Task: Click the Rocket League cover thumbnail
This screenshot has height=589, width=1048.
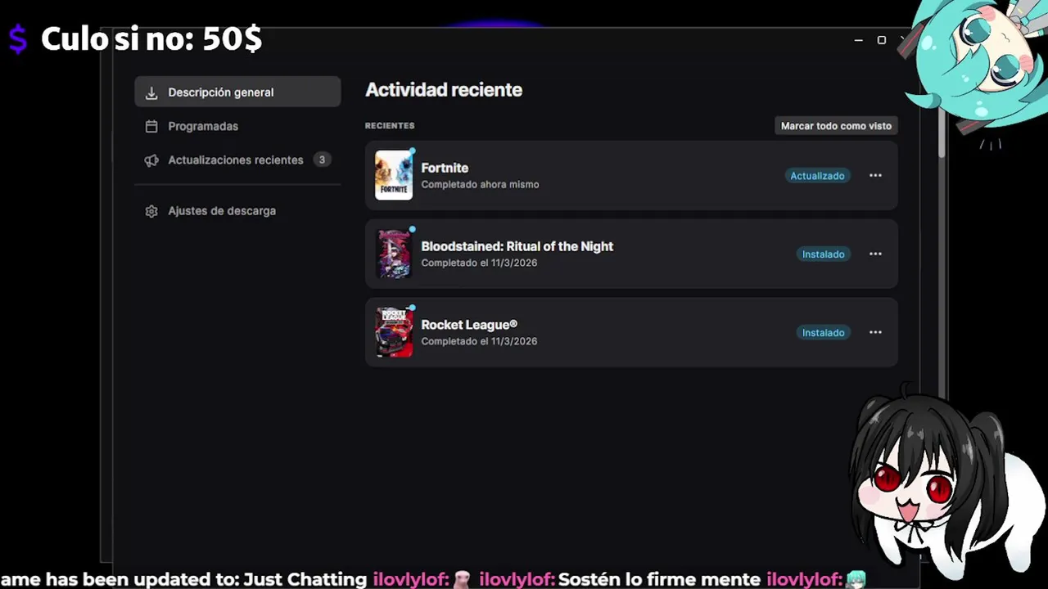Action: point(394,332)
